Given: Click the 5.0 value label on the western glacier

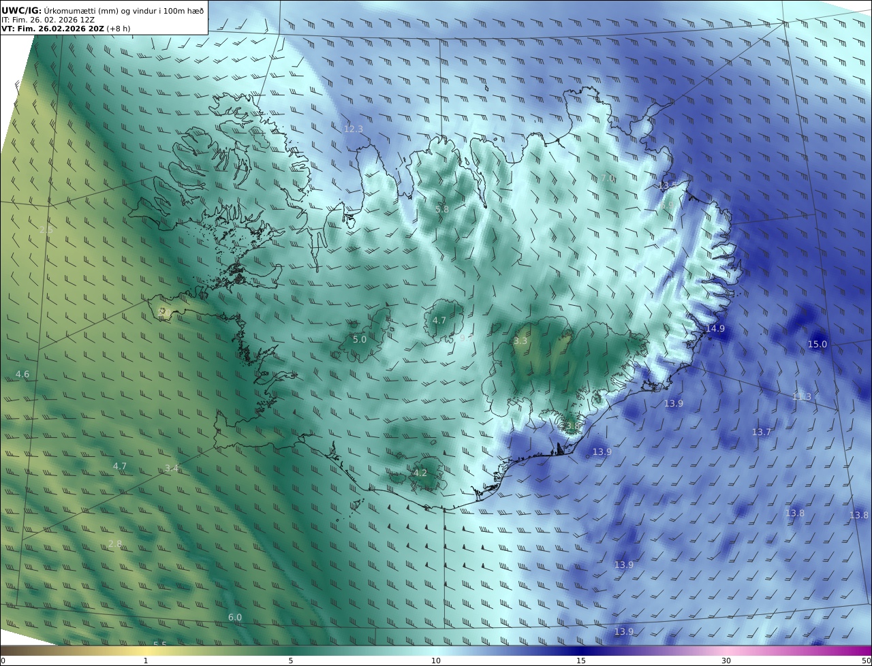Looking at the screenshot, I should tap(360, 339).
